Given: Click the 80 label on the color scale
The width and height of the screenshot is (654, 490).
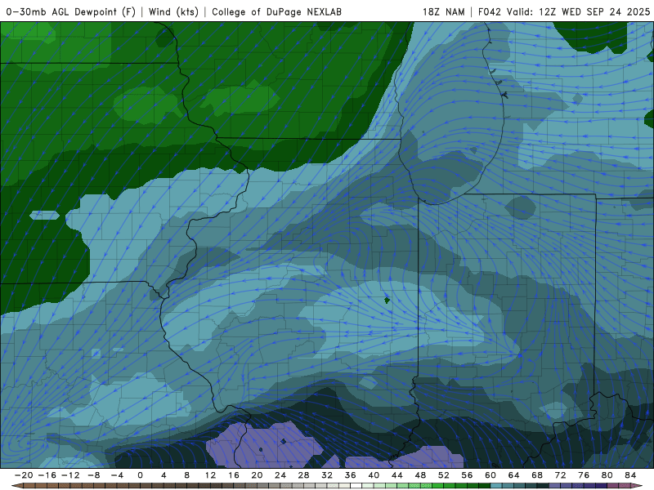Looking at the screenshot, I should pos(607,475).
